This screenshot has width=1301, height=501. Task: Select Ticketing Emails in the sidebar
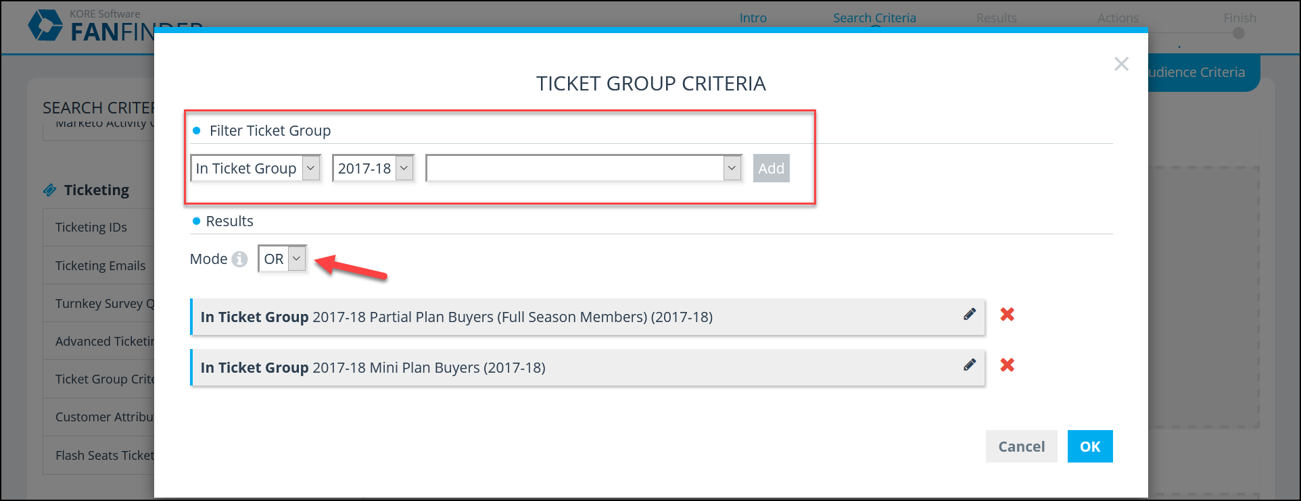(x=100, y=265)
